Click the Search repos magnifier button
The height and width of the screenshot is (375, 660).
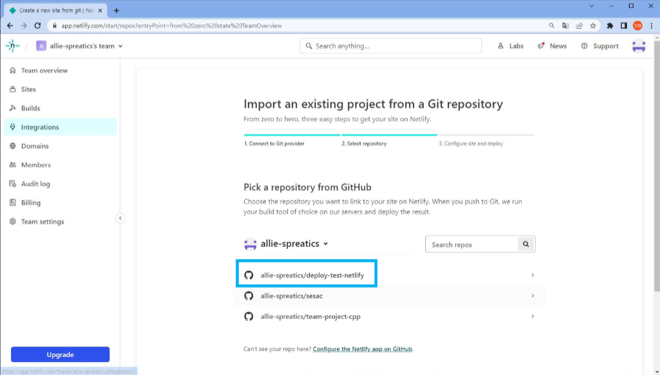526,244
